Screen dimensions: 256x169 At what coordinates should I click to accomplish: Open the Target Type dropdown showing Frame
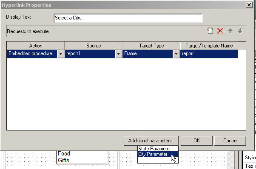click(x=176, y=54)
